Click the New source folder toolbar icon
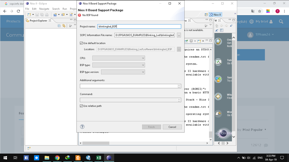The height and width of the screenshot is (162, 289). 63,15
